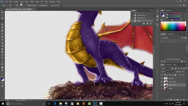Click the Select and Mask button
The width and height of the screenshot is (188, 106).
click(x=56, y=5)
